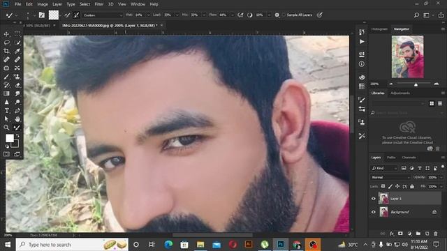Screen dimensions: 447x251
Task: Open the layer Opacity dropdown arrow
Action: pyautogui.click(x=441, y=177)
